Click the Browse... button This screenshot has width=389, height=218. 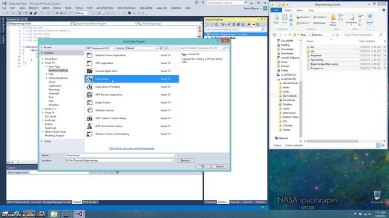(185, 160)
